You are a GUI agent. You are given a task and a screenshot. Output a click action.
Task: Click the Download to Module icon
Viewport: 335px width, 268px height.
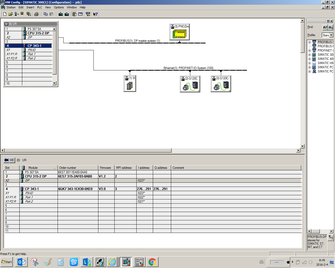(x=61, y=14)
